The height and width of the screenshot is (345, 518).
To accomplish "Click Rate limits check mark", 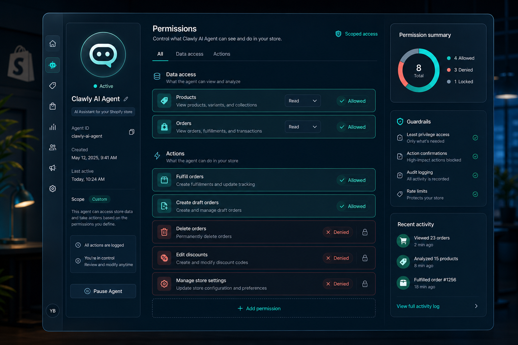I will point(475,194).
